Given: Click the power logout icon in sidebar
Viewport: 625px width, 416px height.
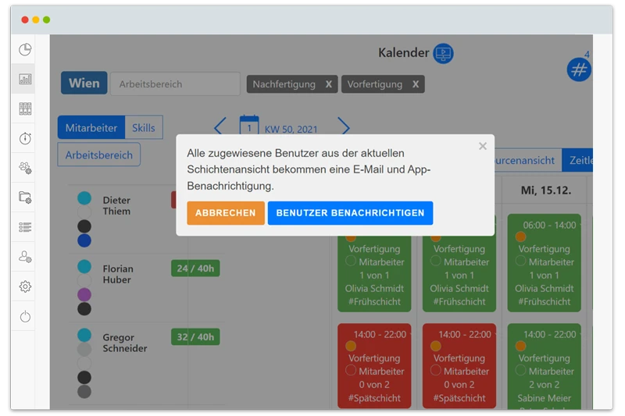Looking at the screenshot, I should tap(25, 316).
